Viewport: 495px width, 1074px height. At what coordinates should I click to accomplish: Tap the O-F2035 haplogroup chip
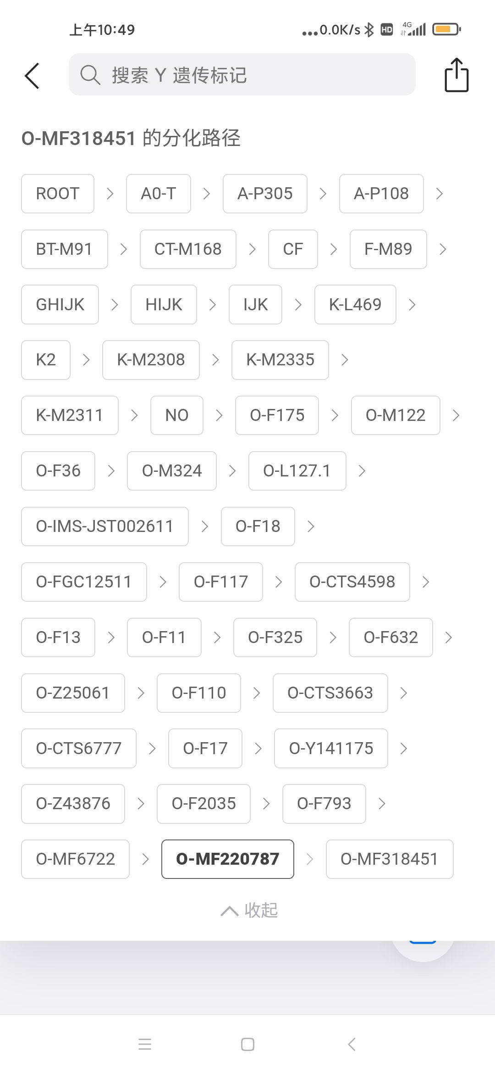point(203,804)
